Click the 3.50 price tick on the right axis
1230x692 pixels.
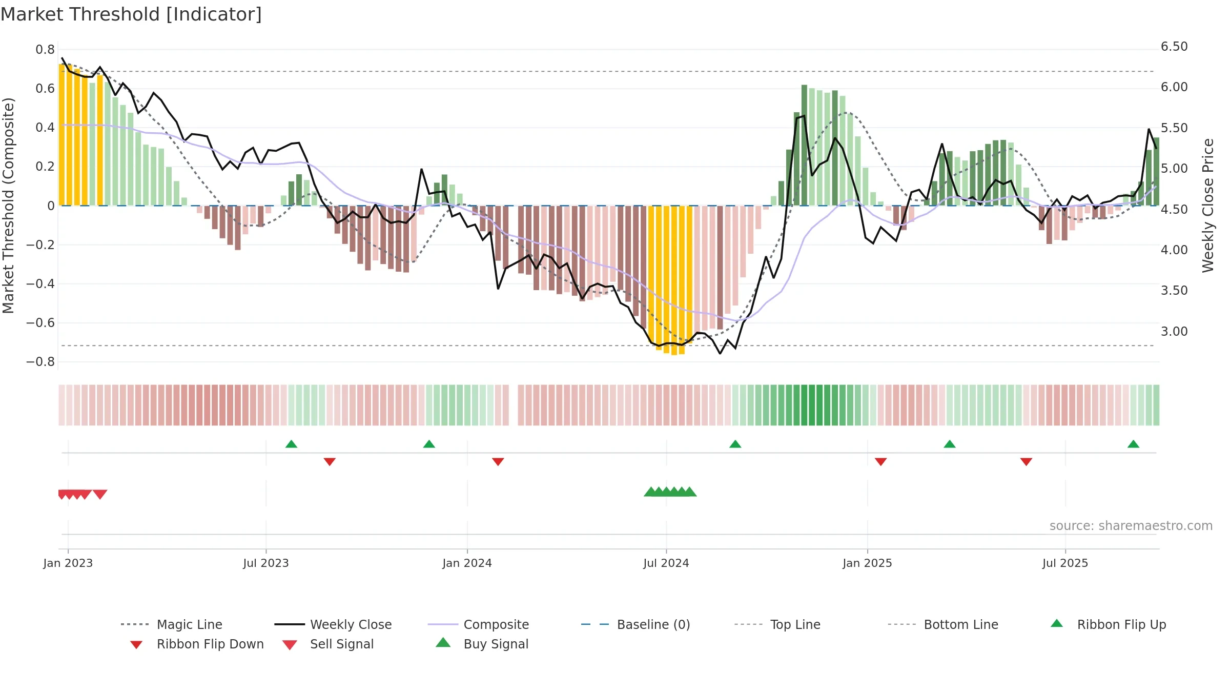pos(1174,291)
